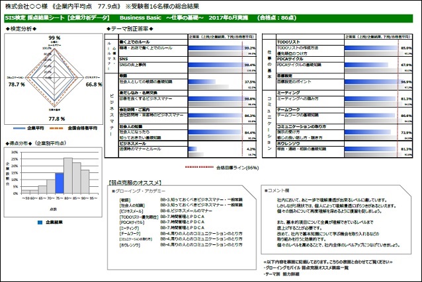The image size is (422, 282).
Task: Click the ビジネスメール theme header
Action: 133,143
